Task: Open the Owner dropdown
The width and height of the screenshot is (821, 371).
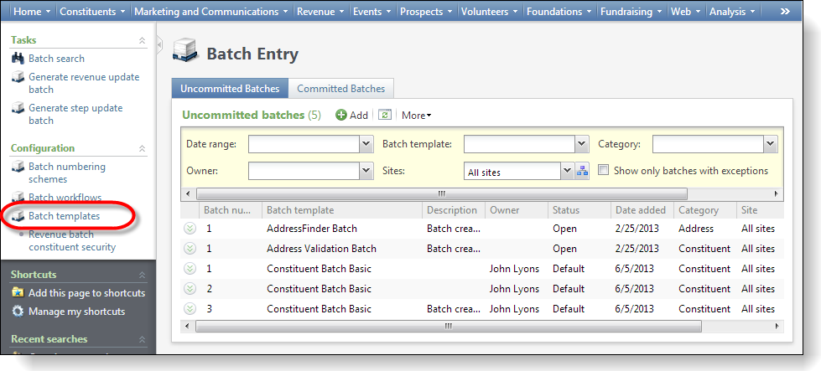Action: (x=366, y=171)
